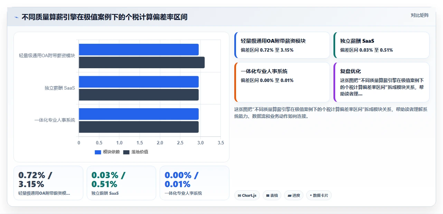Click the 3.5 x-axis tick
Screen dimensions: 443x214
click(x=221, y=143)
